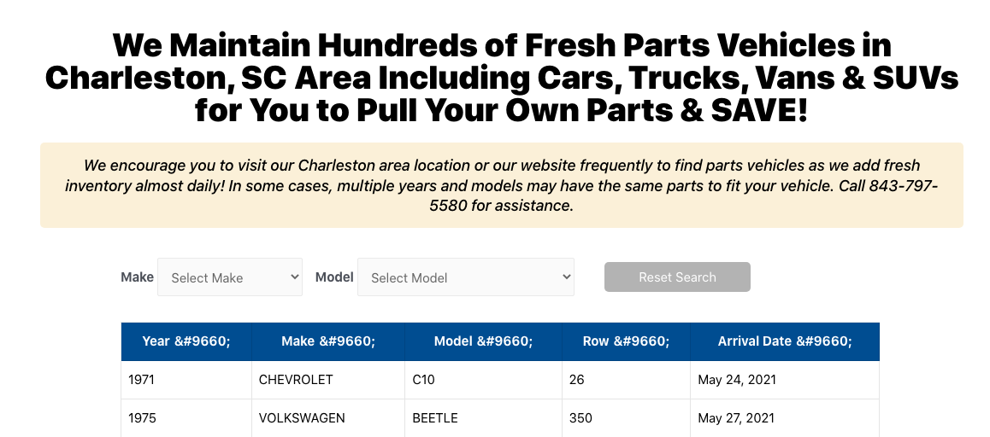Sort table by Year column header

[x=186, y=341]
